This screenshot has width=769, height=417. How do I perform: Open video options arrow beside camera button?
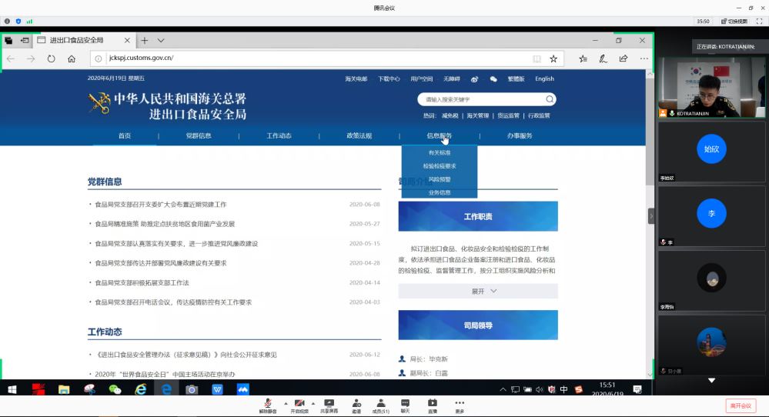[313, 403]
